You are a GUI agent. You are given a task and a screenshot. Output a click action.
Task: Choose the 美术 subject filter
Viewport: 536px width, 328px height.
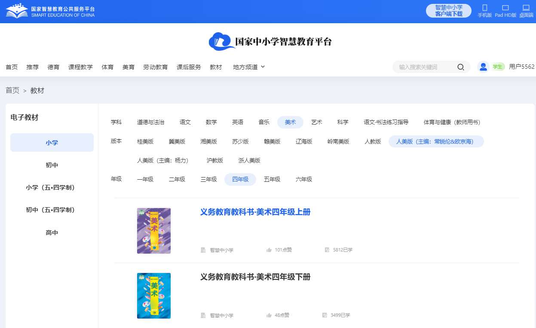point(290,122)
